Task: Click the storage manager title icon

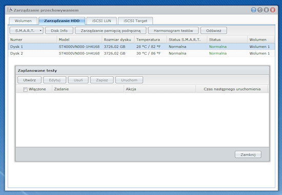Action: click(10, 10)
